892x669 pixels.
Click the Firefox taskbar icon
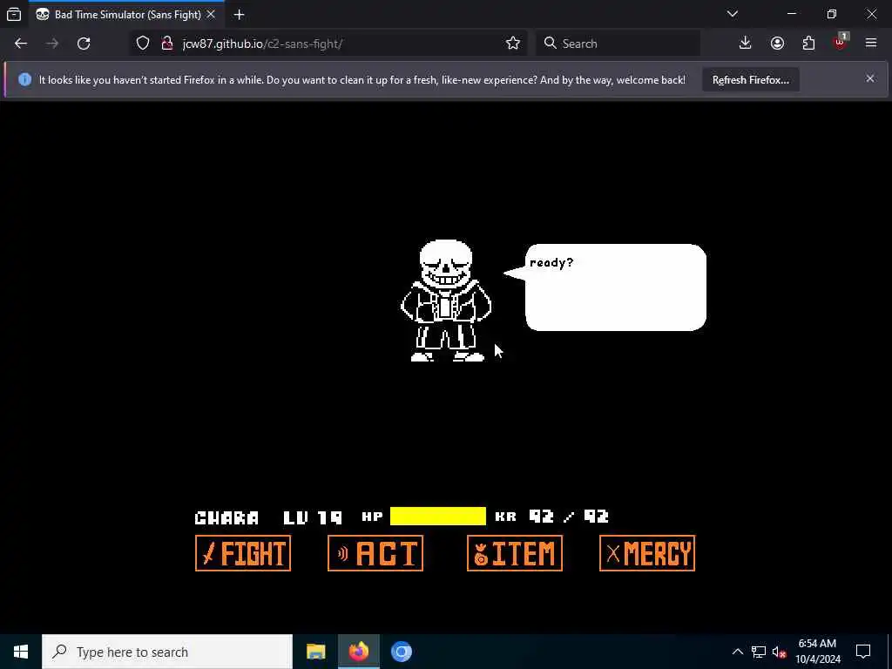click(358, 652)
